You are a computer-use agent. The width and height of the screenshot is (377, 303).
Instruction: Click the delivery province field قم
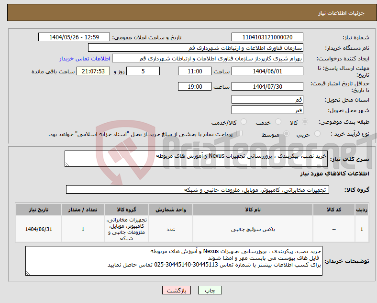point(267,99)
